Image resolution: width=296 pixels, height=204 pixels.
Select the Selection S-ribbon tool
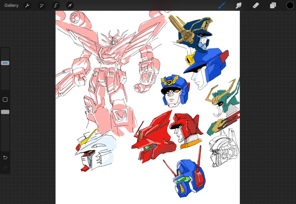click(56, 6)
